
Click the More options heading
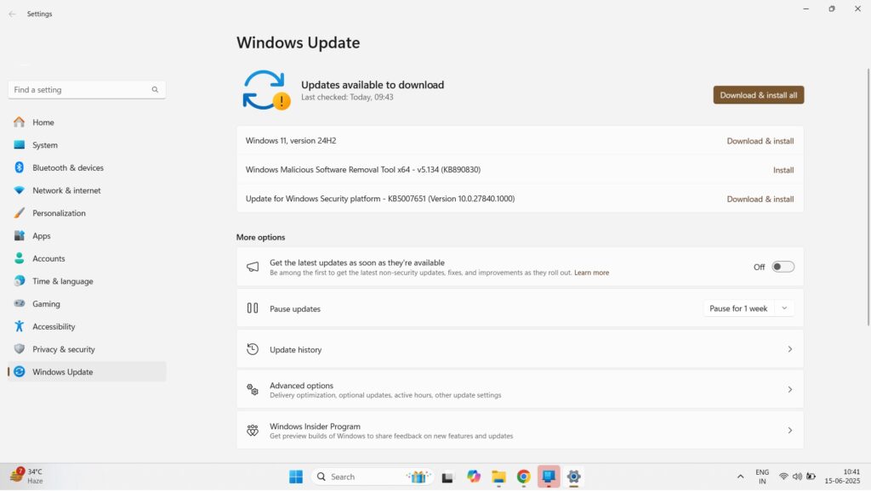point(260,237)
